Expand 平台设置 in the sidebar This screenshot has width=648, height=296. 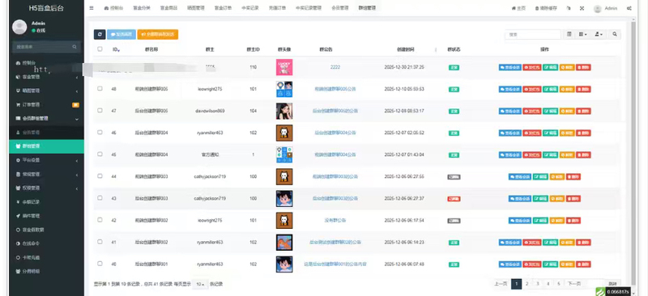(x=46, y=160)
